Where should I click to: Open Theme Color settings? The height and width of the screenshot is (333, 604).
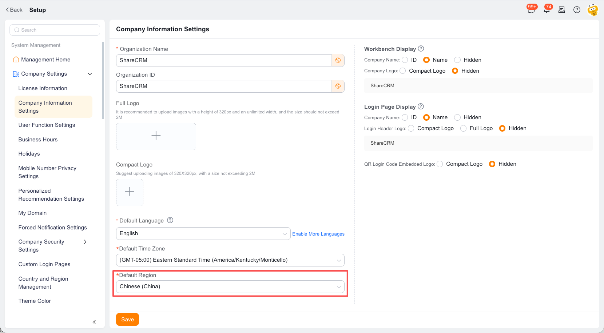tap(35, 301)
